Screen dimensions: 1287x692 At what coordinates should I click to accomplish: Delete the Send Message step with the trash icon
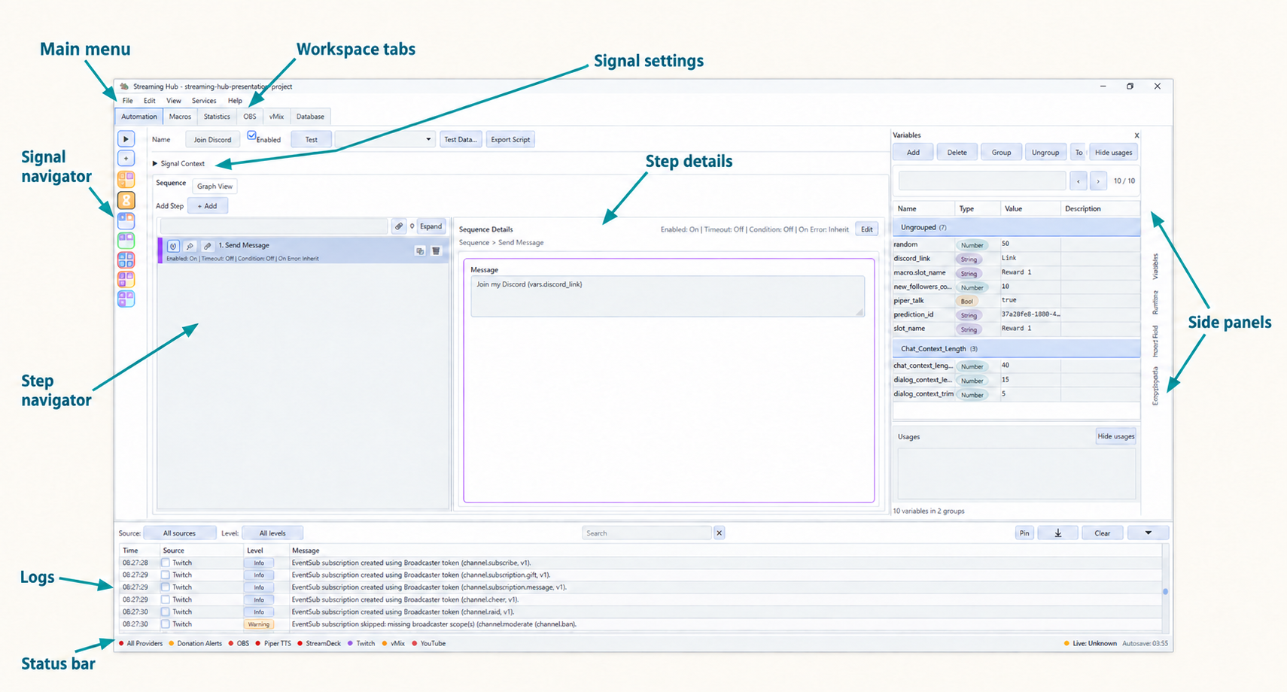tap(436, 251)
